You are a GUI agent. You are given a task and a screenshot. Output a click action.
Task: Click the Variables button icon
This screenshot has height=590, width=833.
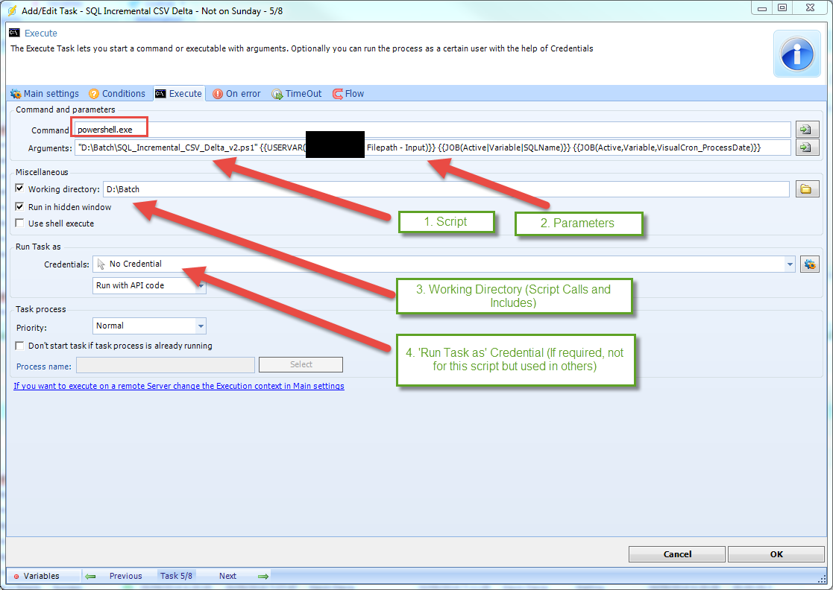click(x=16, y=576)
